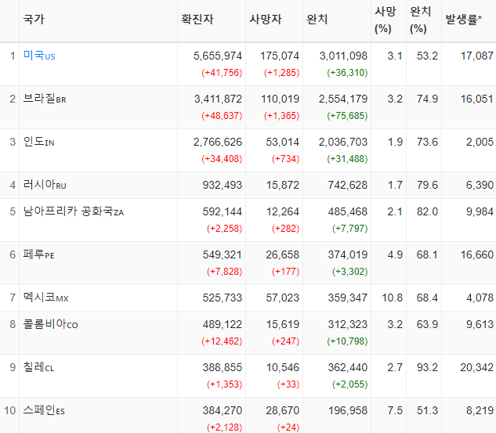Click the 발생률* column header
The image size is (496, 433).
tap(463, 20)
